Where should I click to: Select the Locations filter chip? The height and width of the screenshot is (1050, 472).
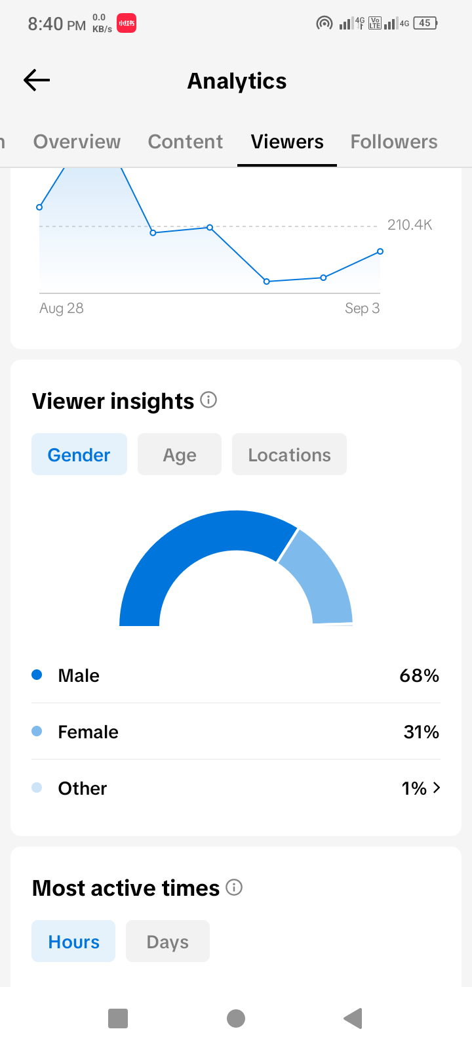pyautogui.click(x=289, y=454)
